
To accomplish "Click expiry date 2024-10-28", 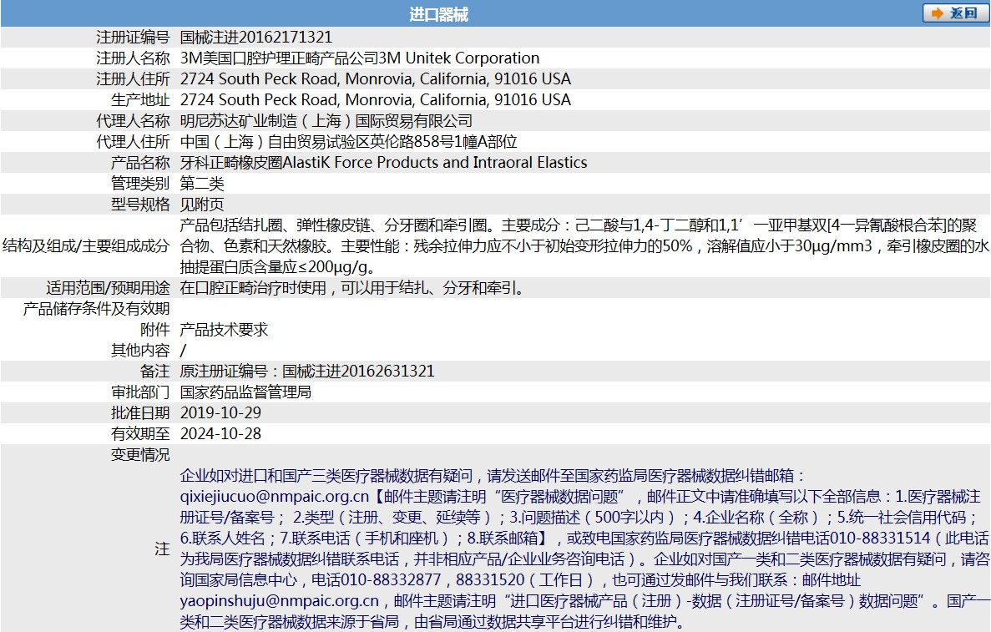I will pyautogui.click(x=220, y=433).
